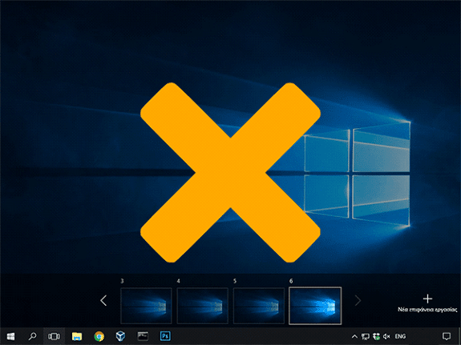Toggle the Task View button

pos(54,336)
